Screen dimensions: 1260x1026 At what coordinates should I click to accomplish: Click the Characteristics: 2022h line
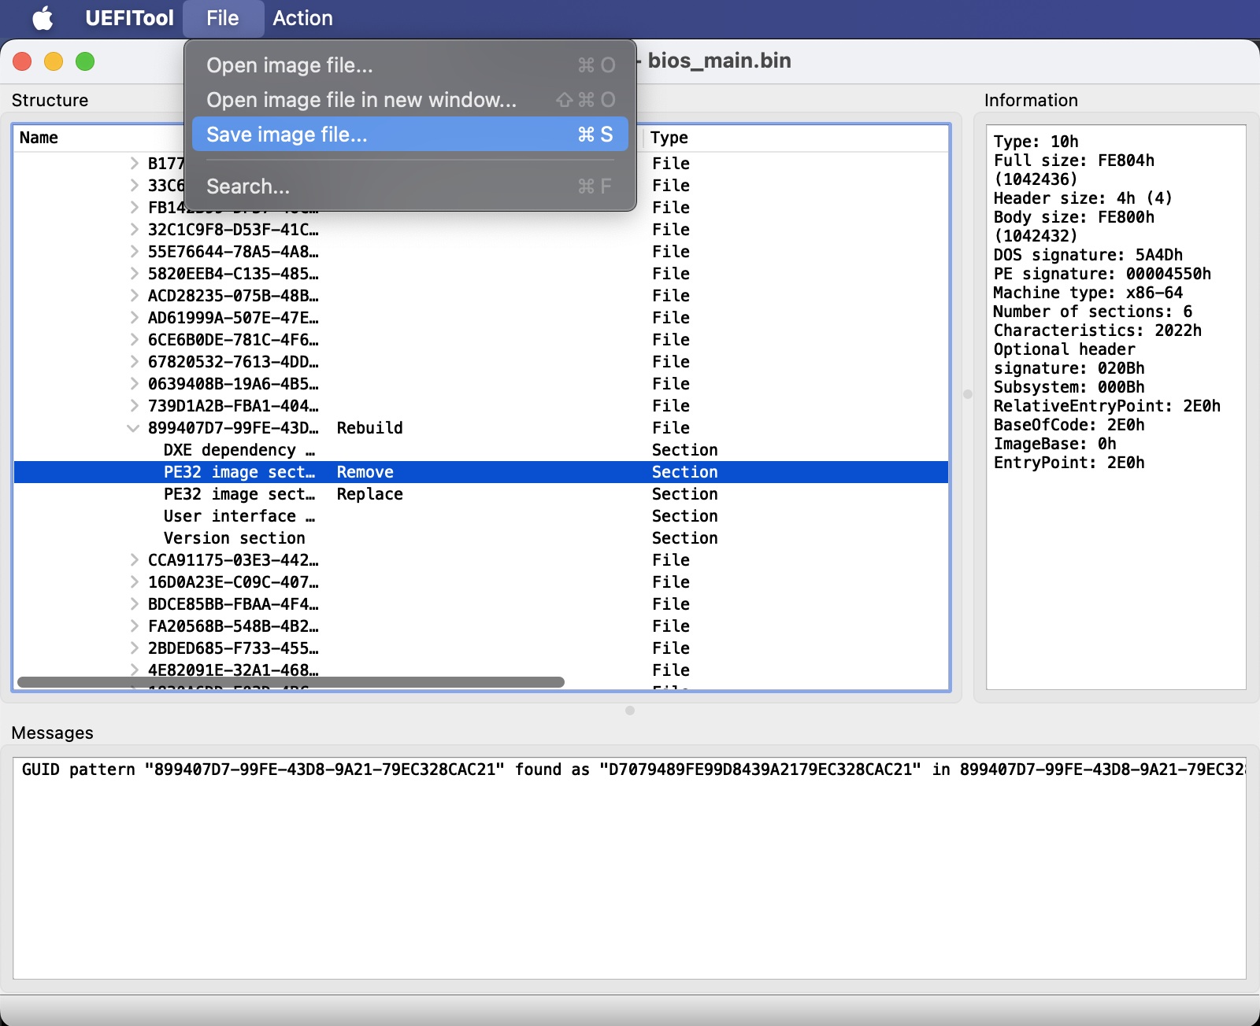(1097, 330)
